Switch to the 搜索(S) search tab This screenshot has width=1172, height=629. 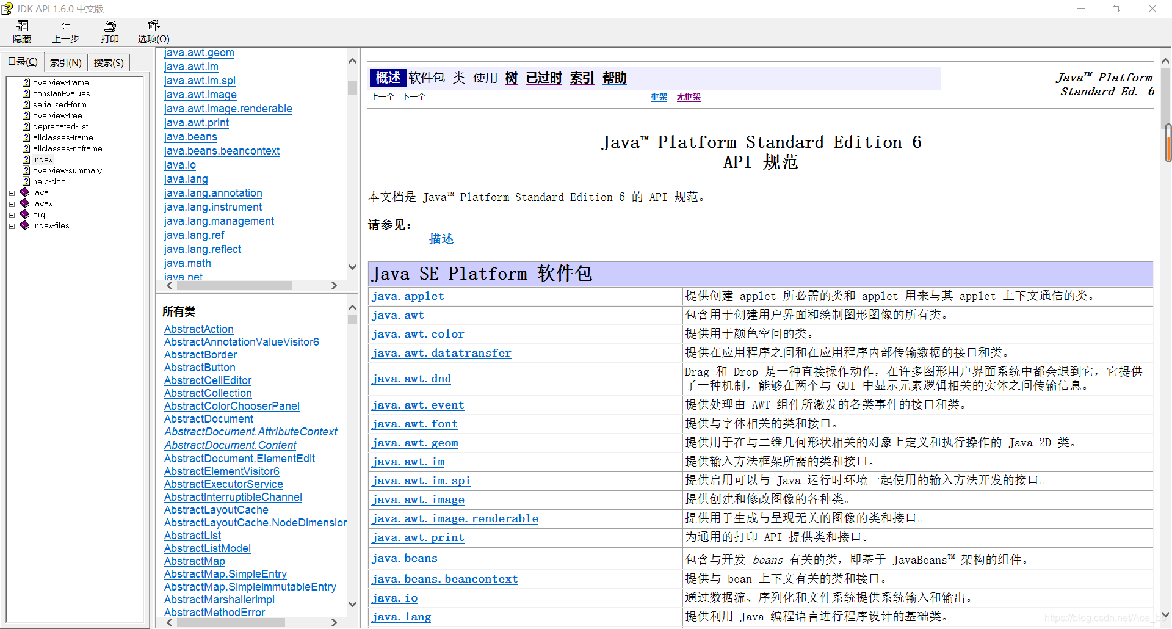point(109,62)
